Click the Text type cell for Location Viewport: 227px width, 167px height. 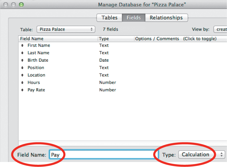104,75
